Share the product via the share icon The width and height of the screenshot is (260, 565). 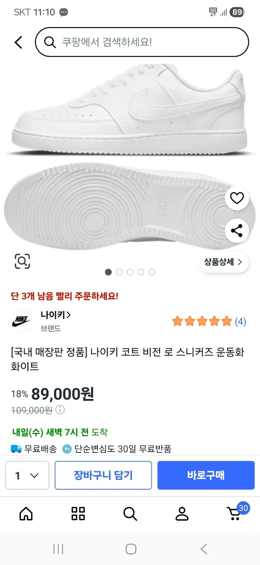pyautogui.click(x=237, y=231)
